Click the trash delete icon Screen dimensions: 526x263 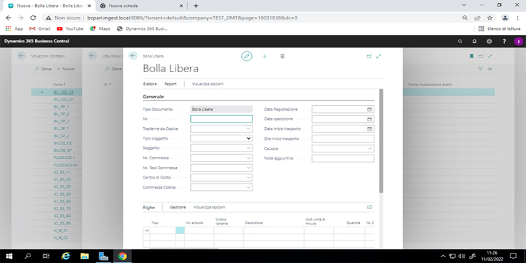click(282, 56)
